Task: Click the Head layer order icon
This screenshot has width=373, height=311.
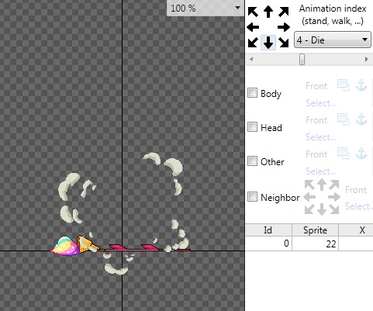Action: tap(344, 119)
